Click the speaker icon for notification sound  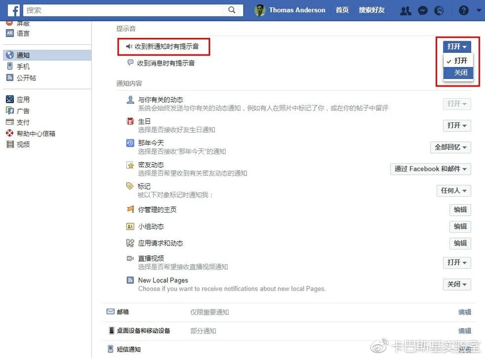pyautogui.click(x=129, y=47)
